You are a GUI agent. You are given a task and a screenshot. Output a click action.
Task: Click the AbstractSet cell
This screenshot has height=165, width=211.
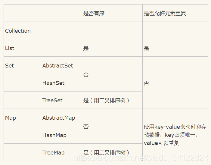[x=61, y=65]
